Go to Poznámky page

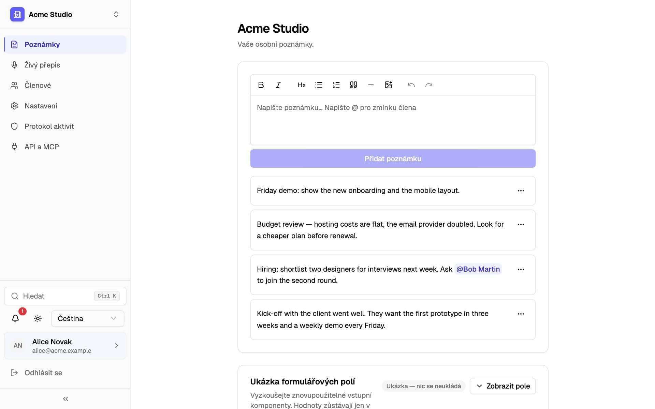[65, 44]
